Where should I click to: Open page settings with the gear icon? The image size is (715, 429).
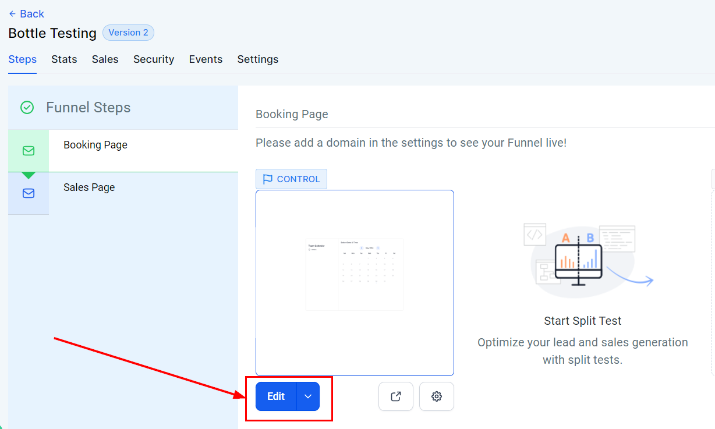click(x=437, y=396)
